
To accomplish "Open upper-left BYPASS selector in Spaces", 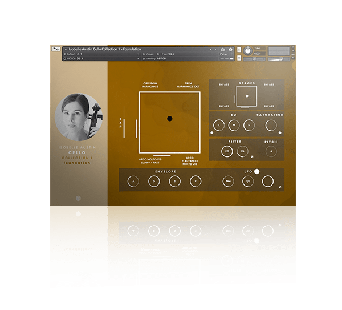I will pyautogui.click(x=224, y=84).
